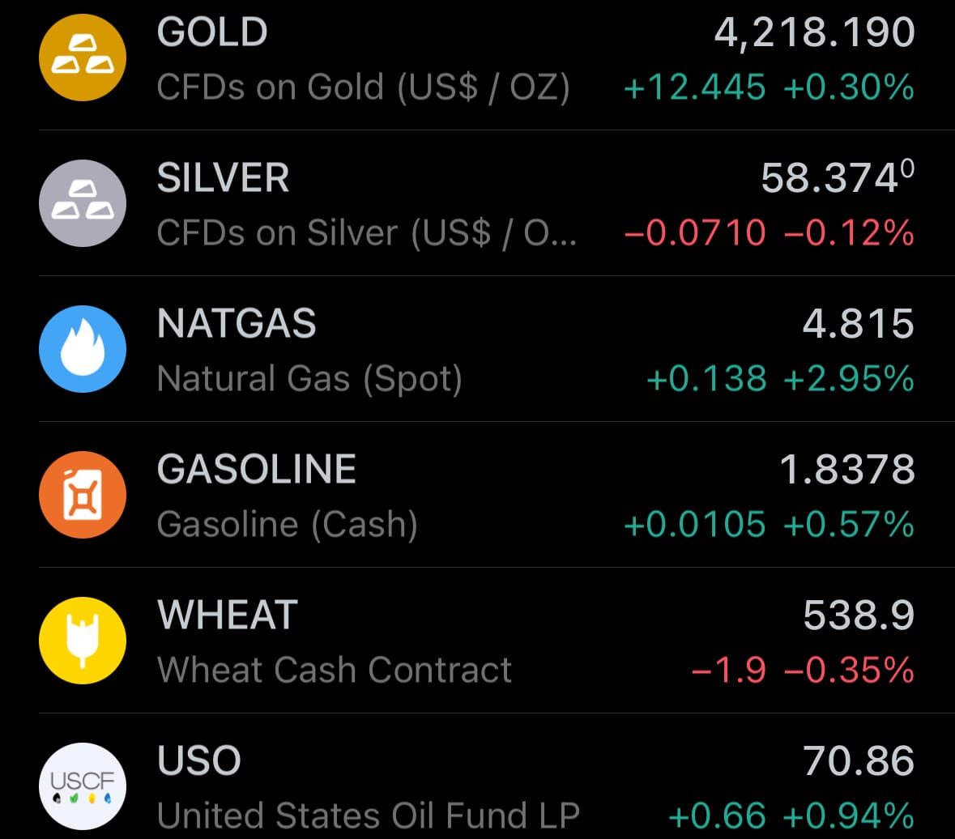Open the SILVER symbol name
This screenshot has width=955, height=839.
click(223, 178)
